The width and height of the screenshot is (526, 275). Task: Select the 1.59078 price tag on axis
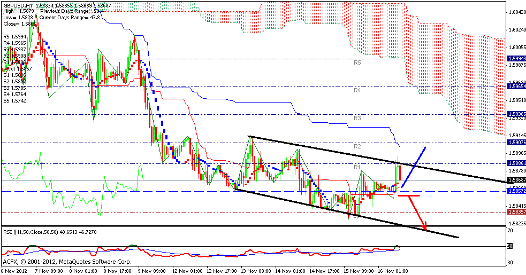tap(516, 143)
